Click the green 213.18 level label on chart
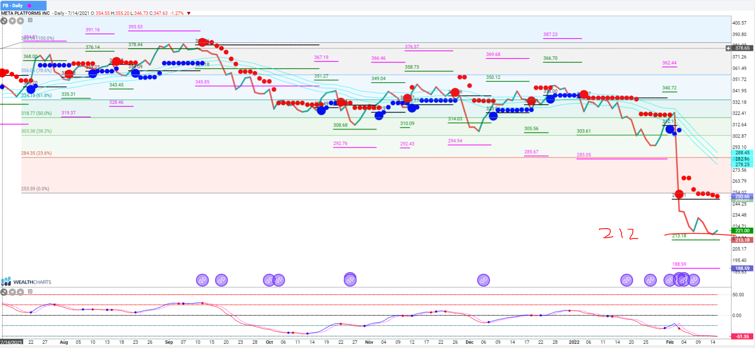This screenshot has height=348, width=755. [x=679, y=236]
